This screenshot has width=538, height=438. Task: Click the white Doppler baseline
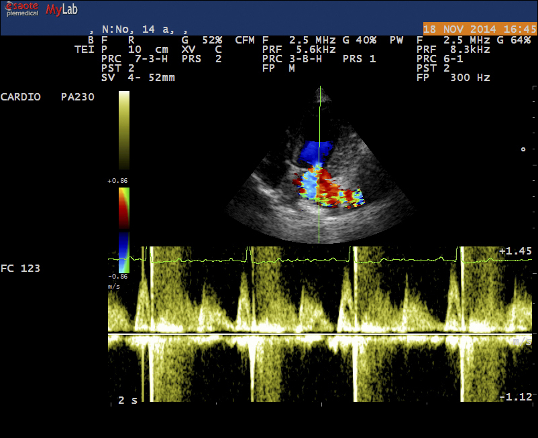320,334
